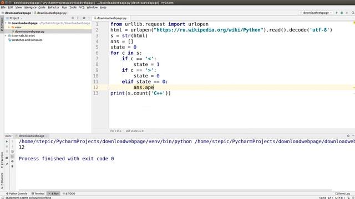
Task: Stop the process in the Run panel
Action: pyautogui.click(x=7, y=146)
